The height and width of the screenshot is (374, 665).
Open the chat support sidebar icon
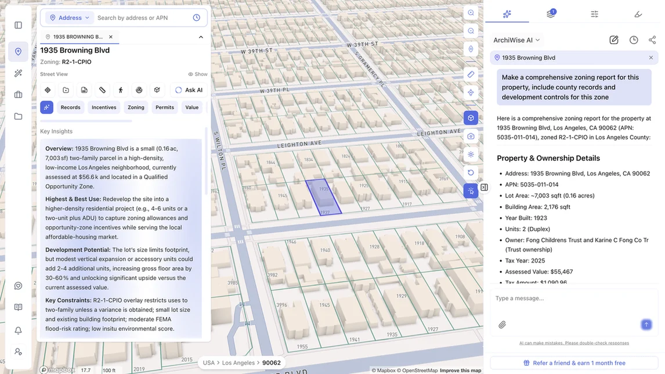click(18, 286)
